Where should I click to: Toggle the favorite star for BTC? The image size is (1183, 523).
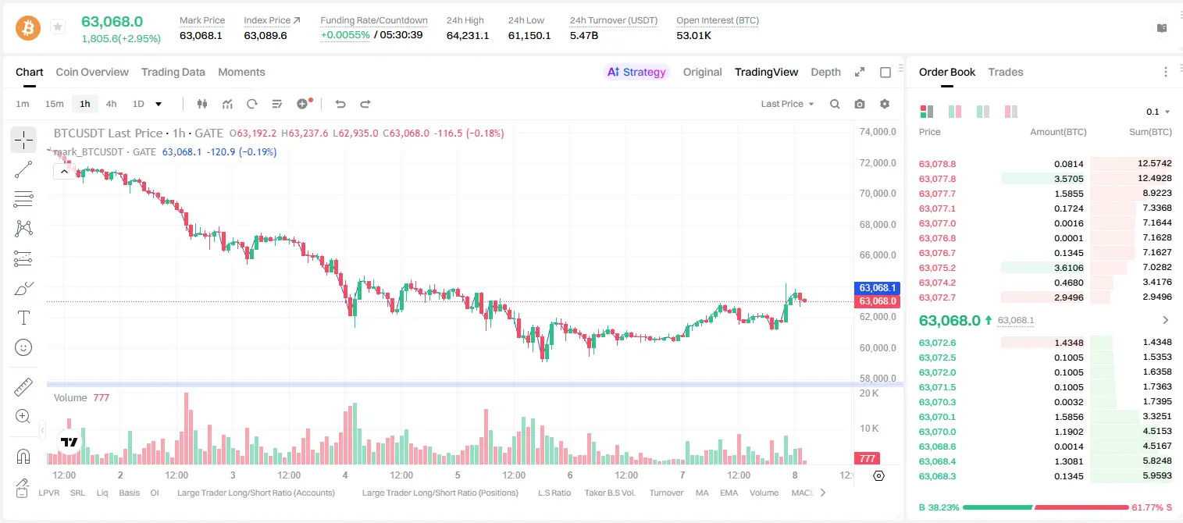coord(57,27)
